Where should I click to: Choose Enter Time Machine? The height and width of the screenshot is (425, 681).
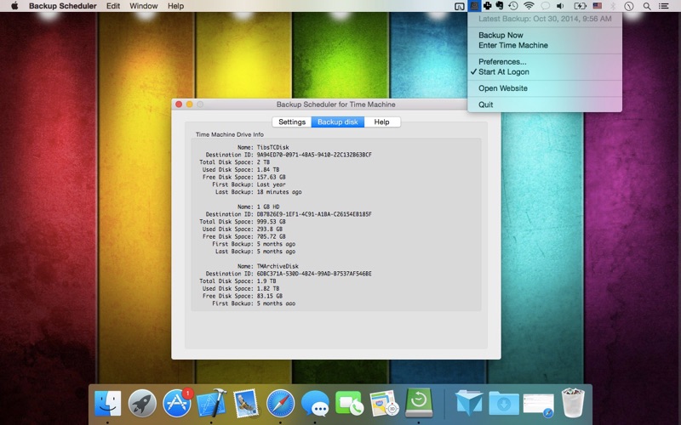pos(512,45)
